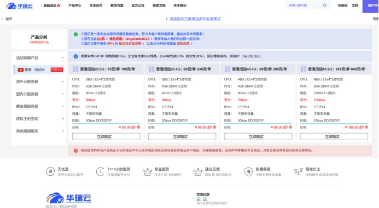The height and width of the screenshot is (208, 379).
Task: Click the 产品分类 sidebar heading
Action: coord(39,37)
